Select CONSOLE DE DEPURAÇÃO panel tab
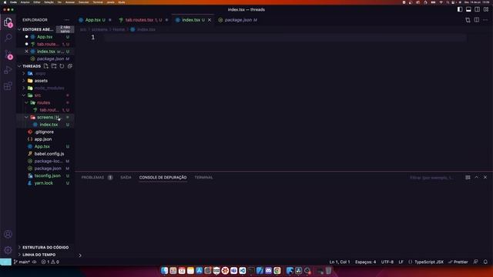This screenshot has width=493, height=277. click(x=163, y=178)
